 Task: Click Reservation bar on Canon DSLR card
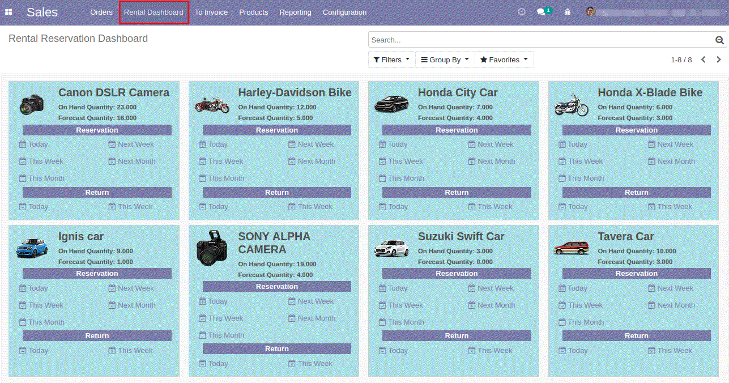click(x=97, y=130)
